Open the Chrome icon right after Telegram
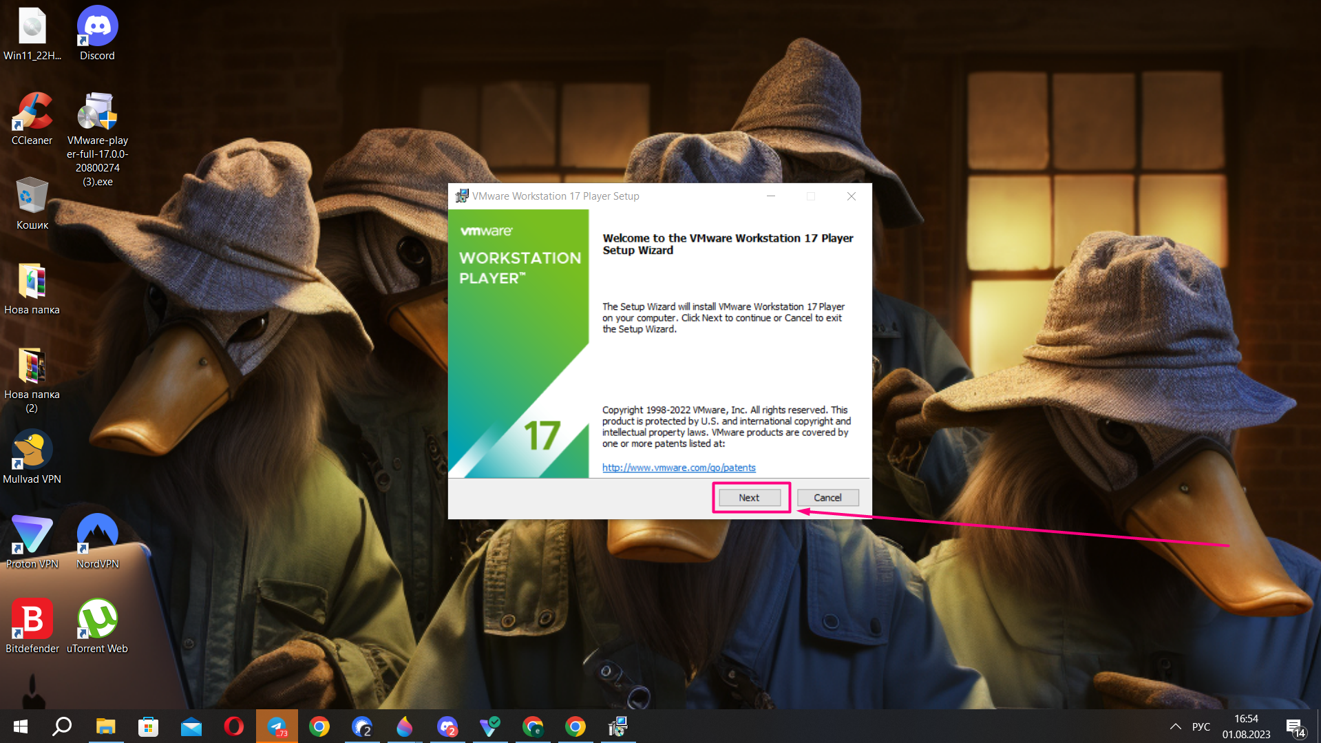Viewport: 1321px width, 743px height. 319,726
